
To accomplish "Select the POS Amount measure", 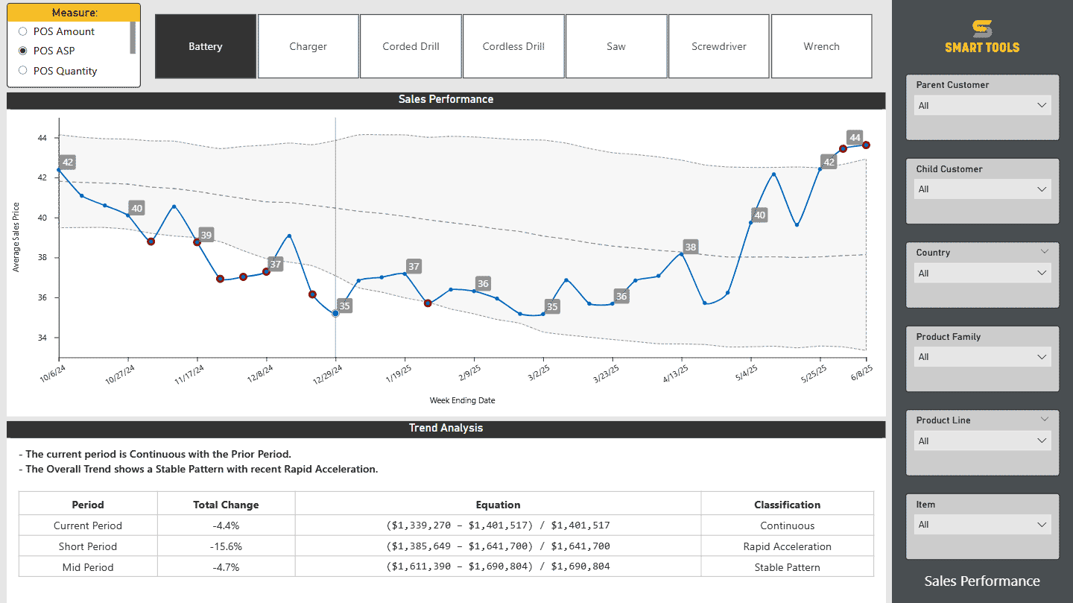I will [22, 31].
